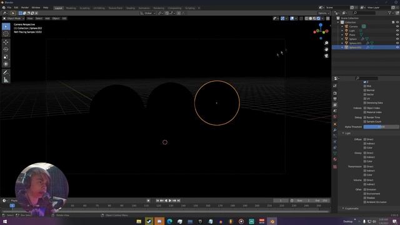The width and height of the screenshot is (400, 225).
Task: Click the Alpha Threshold slider
Action: coord(381,127)
